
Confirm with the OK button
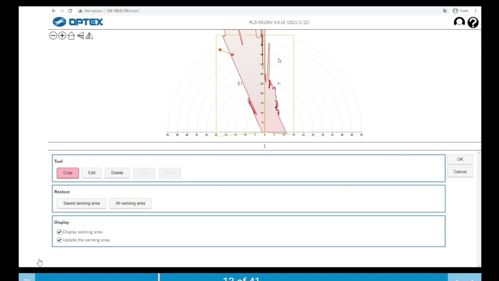coord(460,159)
